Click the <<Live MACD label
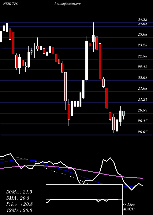Screen dimensions: 153x215 coord(129,207)
